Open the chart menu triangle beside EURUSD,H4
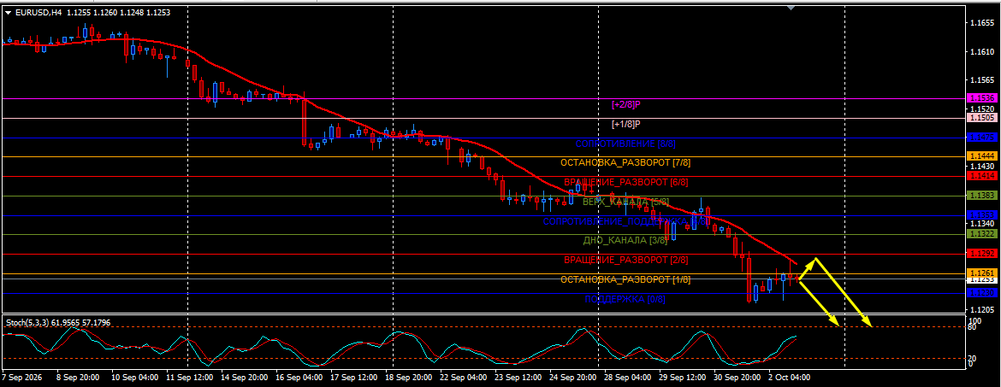 click(8, 12)
